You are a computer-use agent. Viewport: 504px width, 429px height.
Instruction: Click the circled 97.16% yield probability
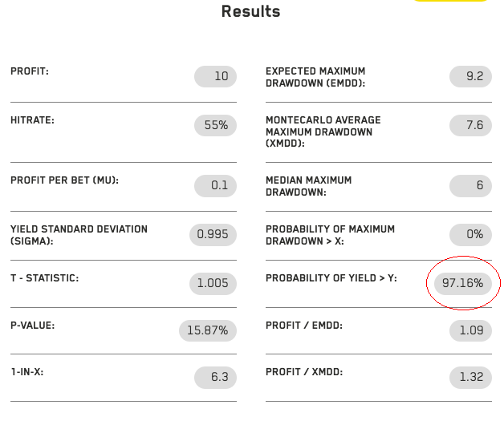pos(463,283)
